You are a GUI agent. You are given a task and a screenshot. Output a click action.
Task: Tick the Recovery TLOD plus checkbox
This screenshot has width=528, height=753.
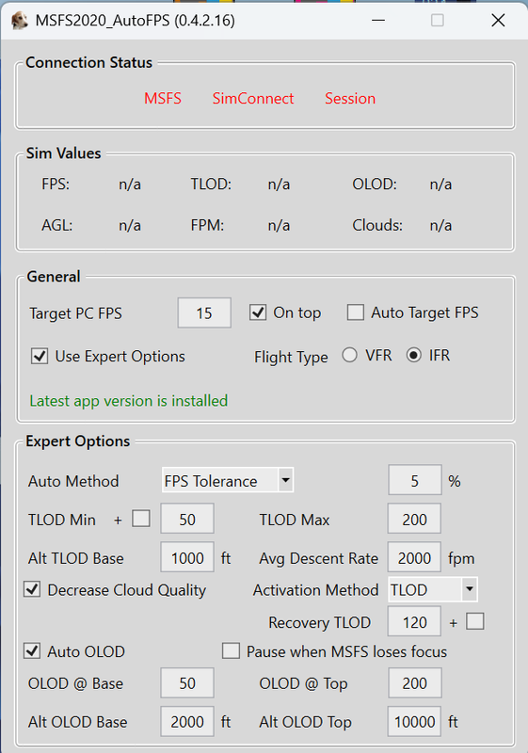tap(475, 621)
